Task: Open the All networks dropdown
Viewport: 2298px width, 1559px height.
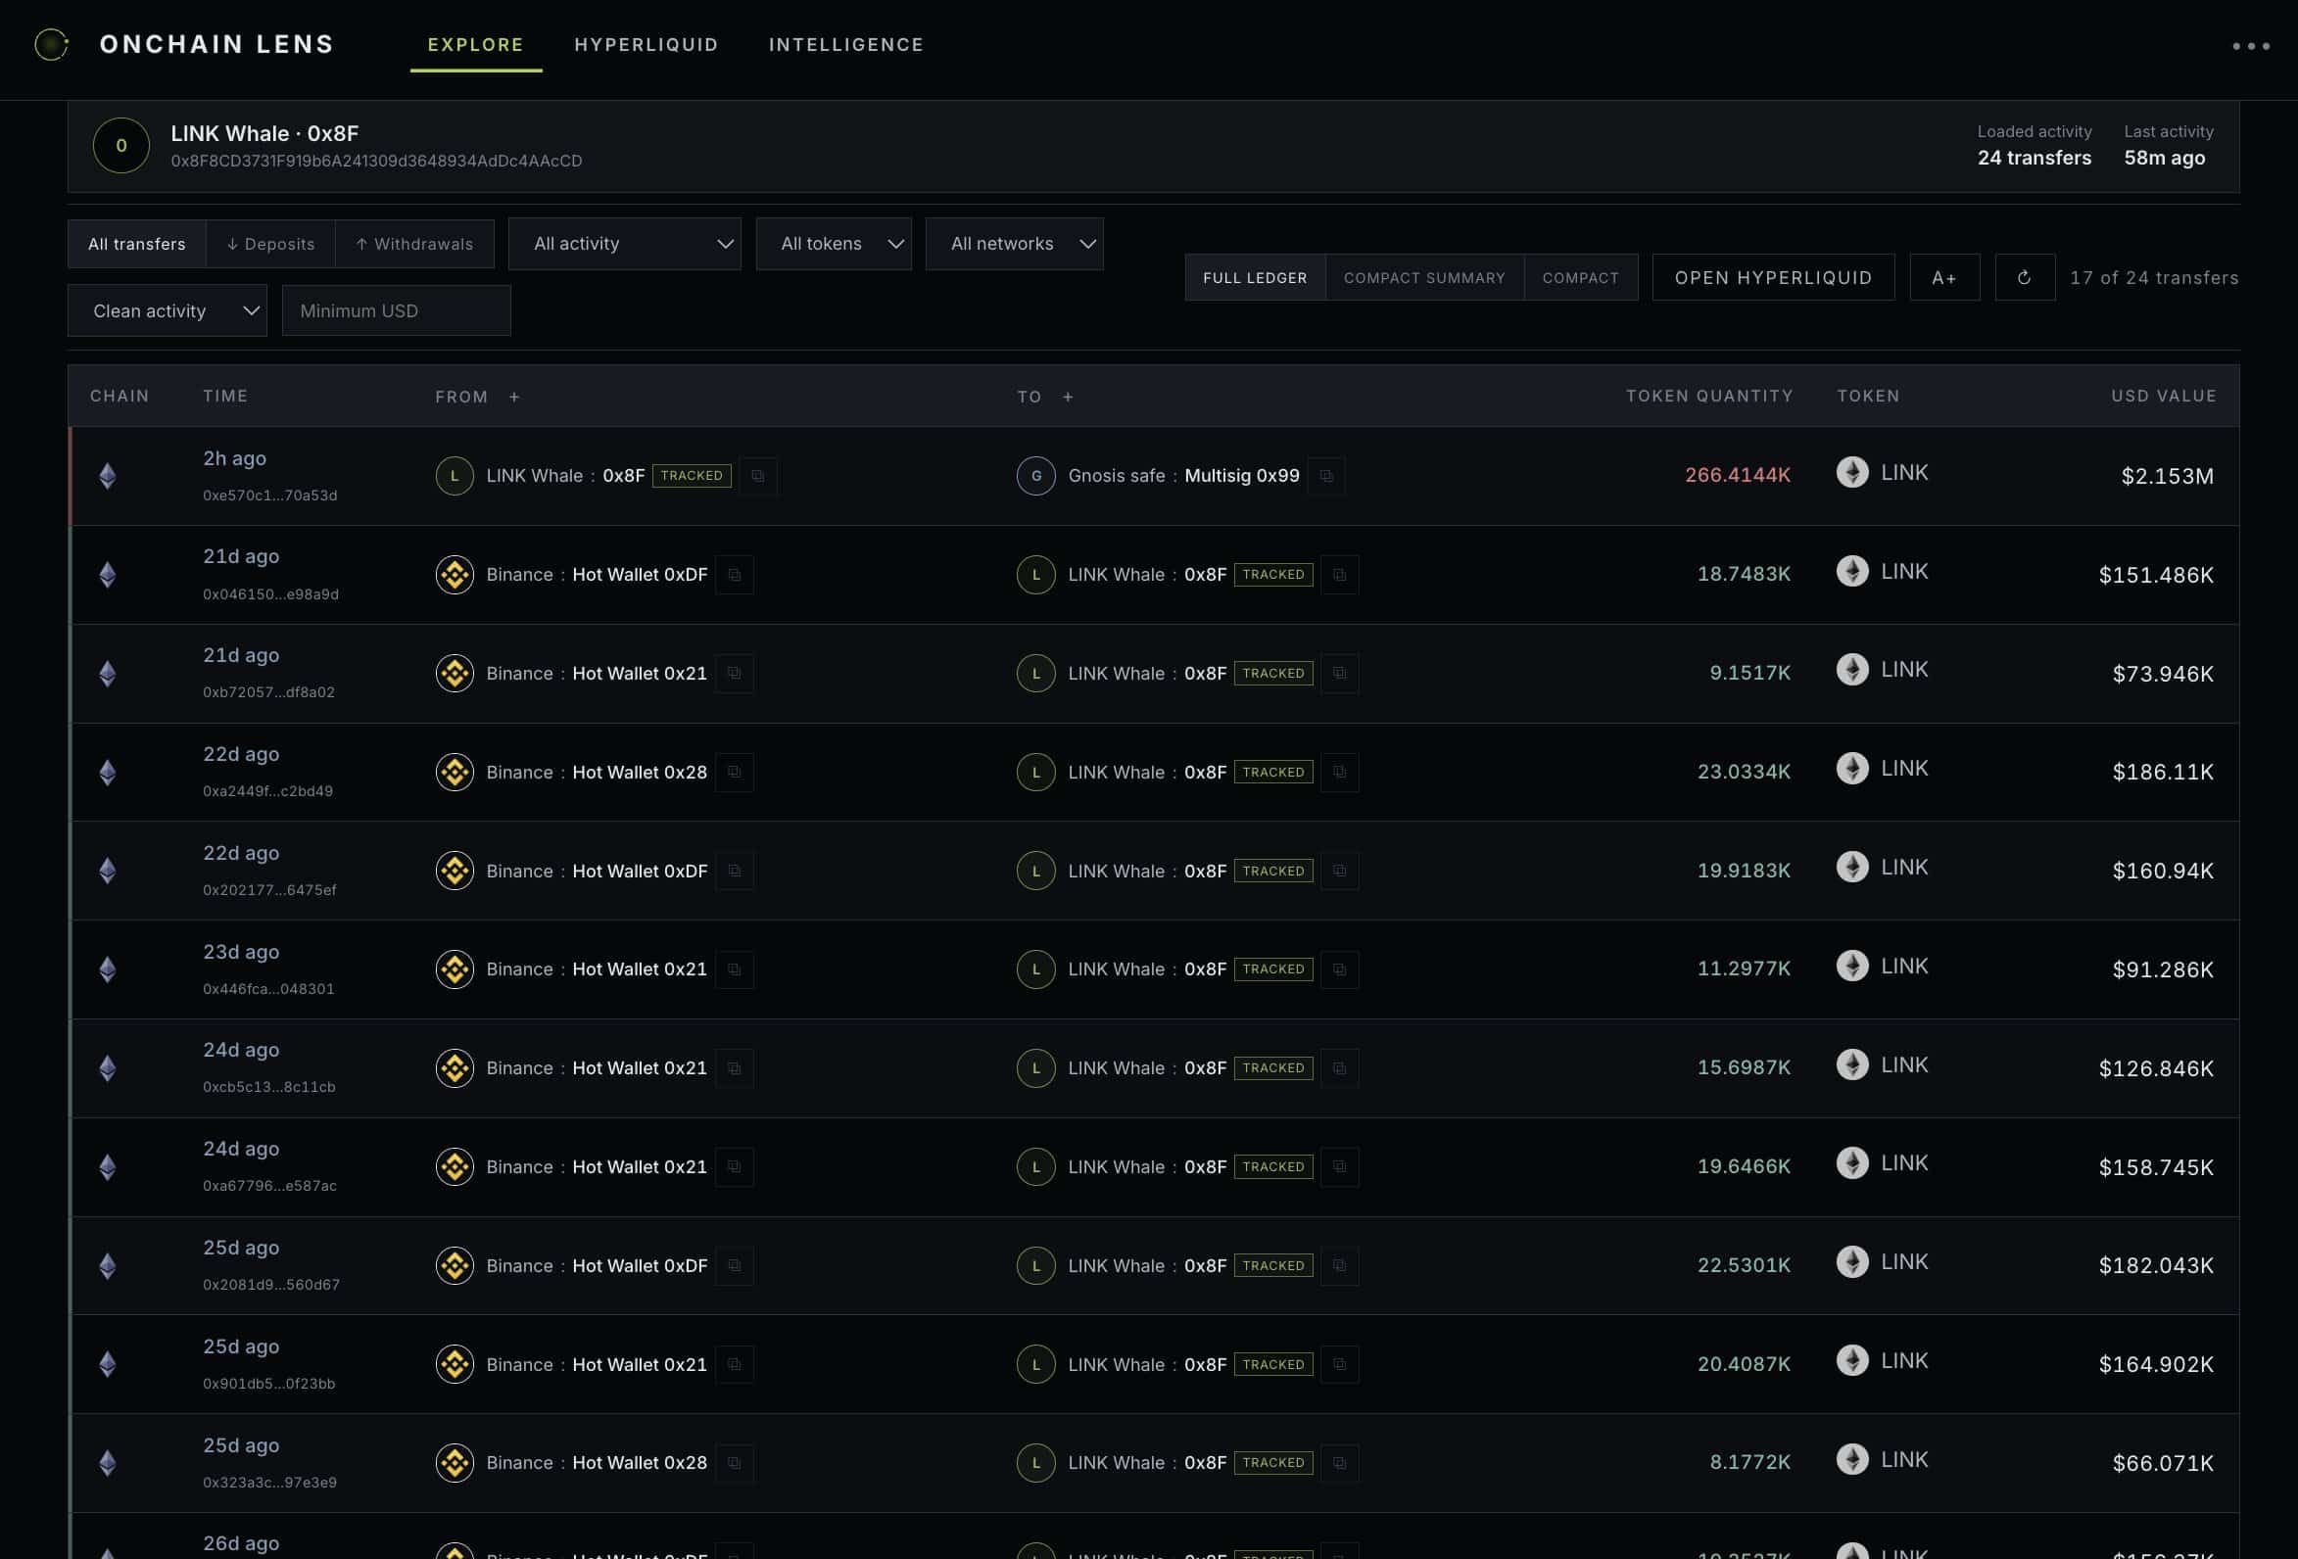Action: tap(1015, 244)
